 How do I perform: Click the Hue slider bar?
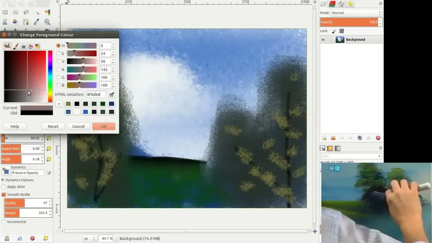pos(82,46)
